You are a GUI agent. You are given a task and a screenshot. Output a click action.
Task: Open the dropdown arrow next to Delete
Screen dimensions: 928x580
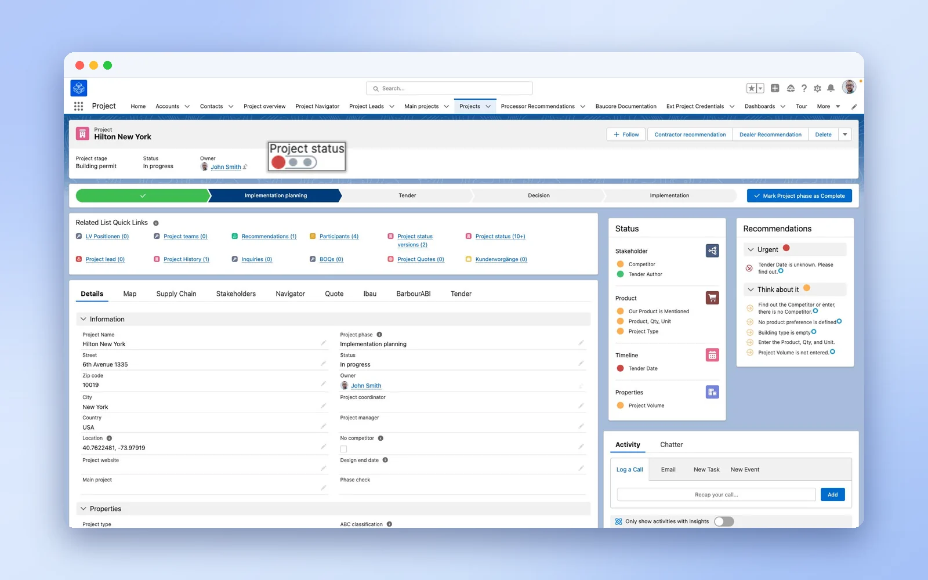pyautogui.click(x=845, y=135)
